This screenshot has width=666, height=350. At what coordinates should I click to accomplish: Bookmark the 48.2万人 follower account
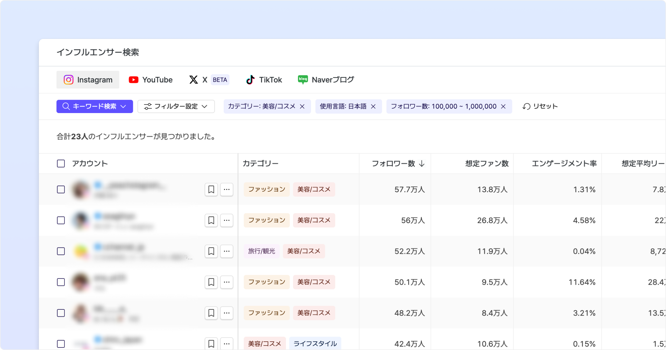pos(211,313)
